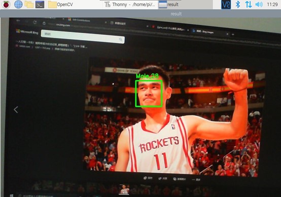This screenshot has width=281, height=197.
Task: Open the Bluetooth tray menu
Action: [x=238, y=5]
